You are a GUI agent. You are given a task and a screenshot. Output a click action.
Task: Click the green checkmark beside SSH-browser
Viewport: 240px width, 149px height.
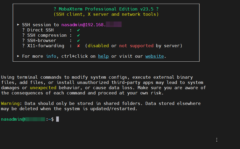79,41
